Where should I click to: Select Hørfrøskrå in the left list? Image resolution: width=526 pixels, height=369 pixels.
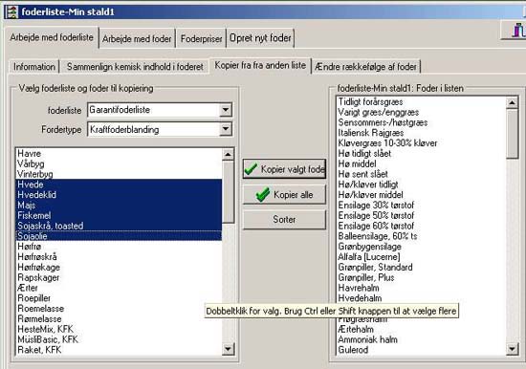[119, 257]
